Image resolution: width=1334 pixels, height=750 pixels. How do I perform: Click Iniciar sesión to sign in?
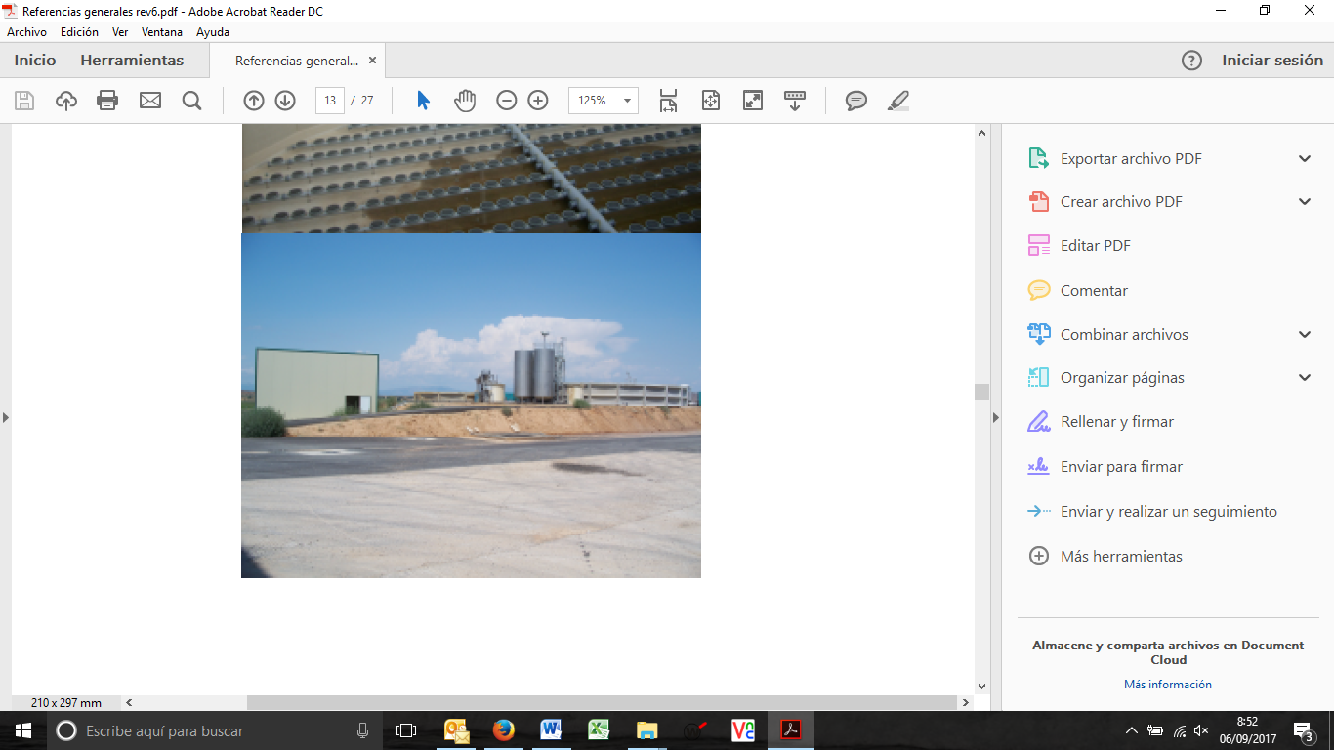[x=1271, y=61]
